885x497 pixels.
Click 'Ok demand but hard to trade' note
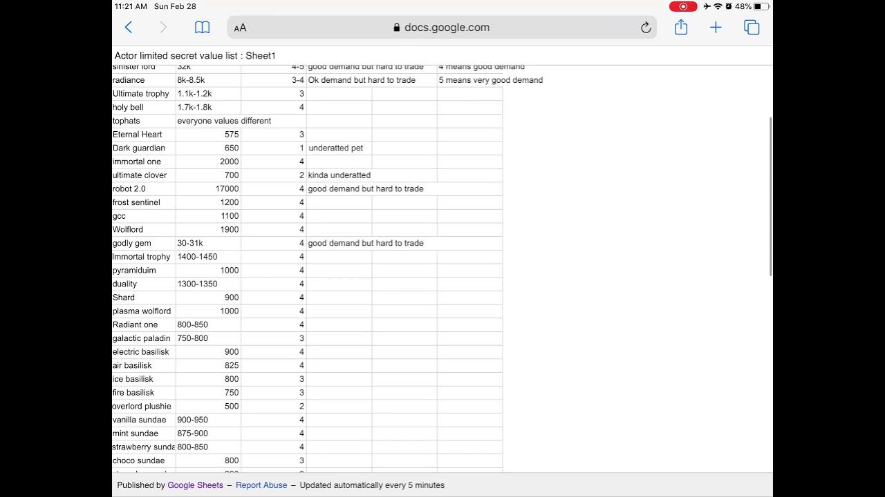click(x=362, y=80)
